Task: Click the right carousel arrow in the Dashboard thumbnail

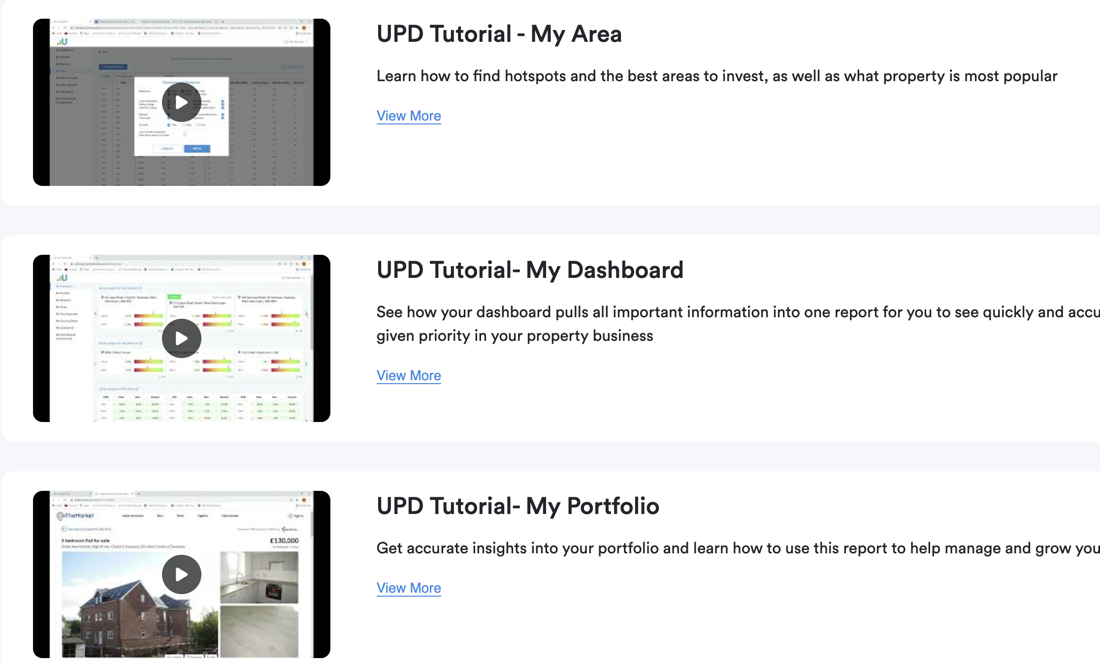Action: pyautogui.click(x=306, y=314)
